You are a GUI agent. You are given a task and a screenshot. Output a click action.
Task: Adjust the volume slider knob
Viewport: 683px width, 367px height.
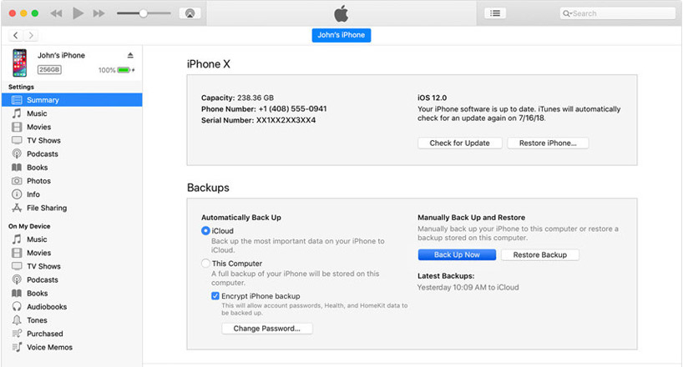tap(144, 13)
